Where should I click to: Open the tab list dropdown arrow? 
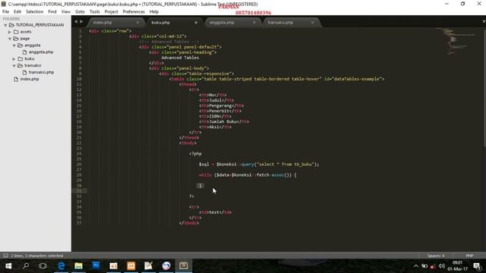[x=484, y=22]
